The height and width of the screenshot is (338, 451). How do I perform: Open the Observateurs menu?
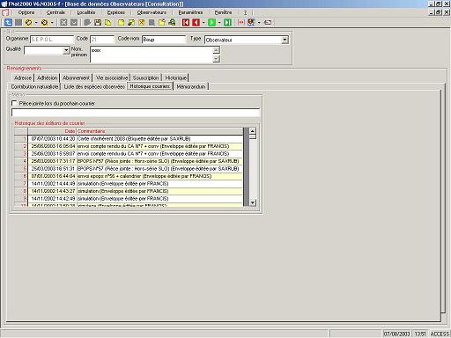pyautogui.click(x=152, y=12)
